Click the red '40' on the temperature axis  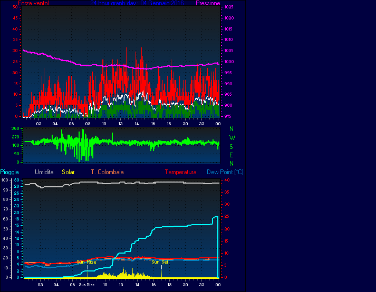227,180
